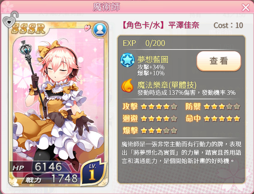Open details with the 查看 button
Image resolution: width=254 pixels, height=194 pixels.
(x=219, y=61)
